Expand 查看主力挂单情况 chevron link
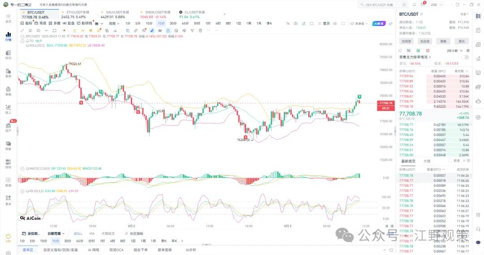484x255 pixels. (430, 57)
